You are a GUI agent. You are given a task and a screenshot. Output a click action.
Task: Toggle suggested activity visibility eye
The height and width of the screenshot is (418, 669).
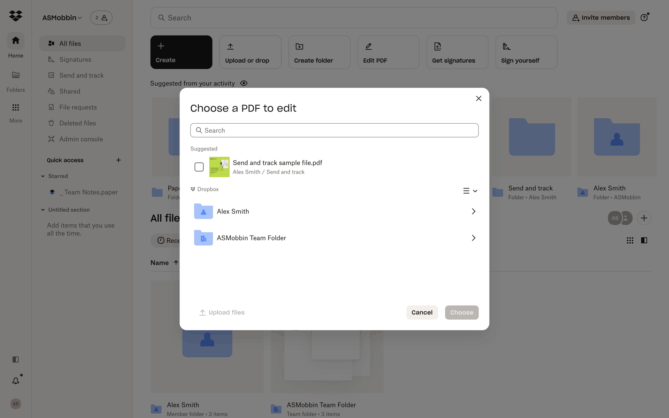coord(244,83)
